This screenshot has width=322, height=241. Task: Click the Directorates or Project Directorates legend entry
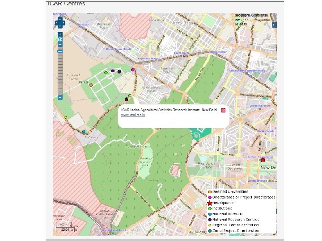point(244,197)
